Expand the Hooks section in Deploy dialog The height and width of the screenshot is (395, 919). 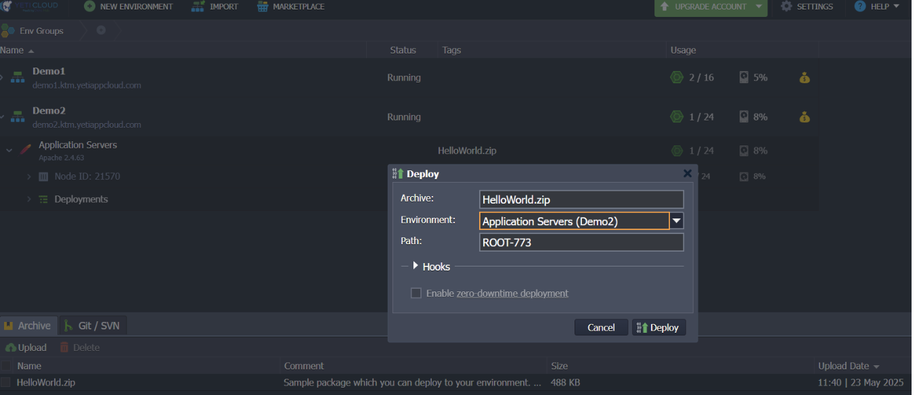pyautogui.click(x=415, y=266)
